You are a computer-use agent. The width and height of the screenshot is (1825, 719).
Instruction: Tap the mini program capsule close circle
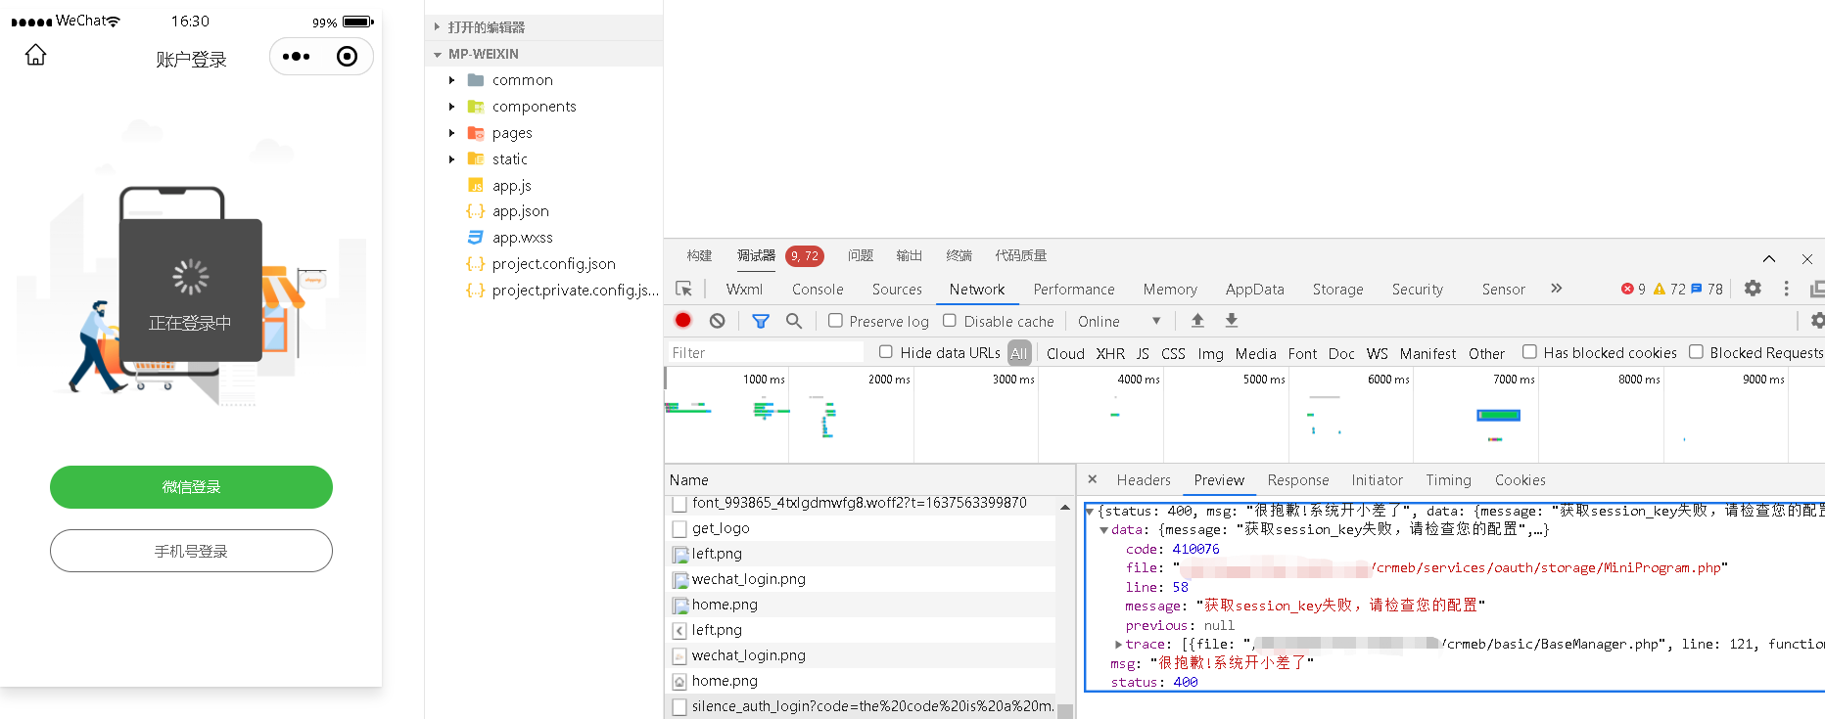[x=347, y=57]
